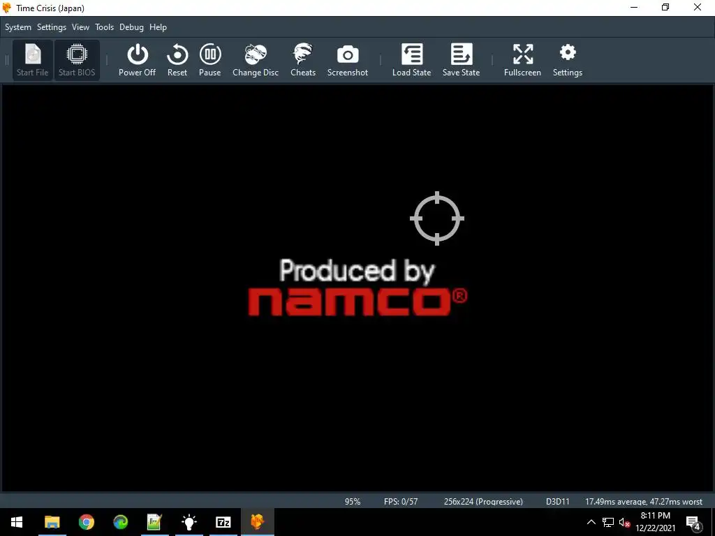Open the Debug menu

tap(131, 27)
